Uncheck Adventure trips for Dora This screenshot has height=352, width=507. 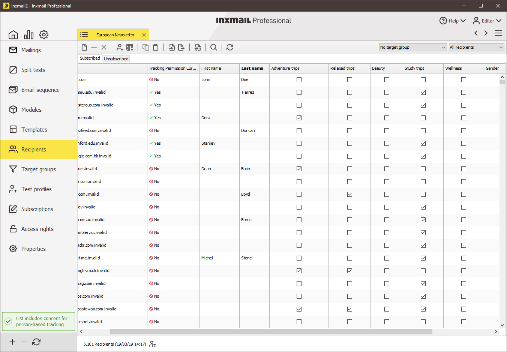[x=299, y=118]
